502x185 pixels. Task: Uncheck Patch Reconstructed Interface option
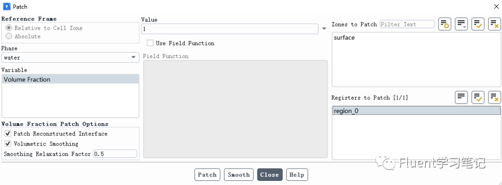8,133
